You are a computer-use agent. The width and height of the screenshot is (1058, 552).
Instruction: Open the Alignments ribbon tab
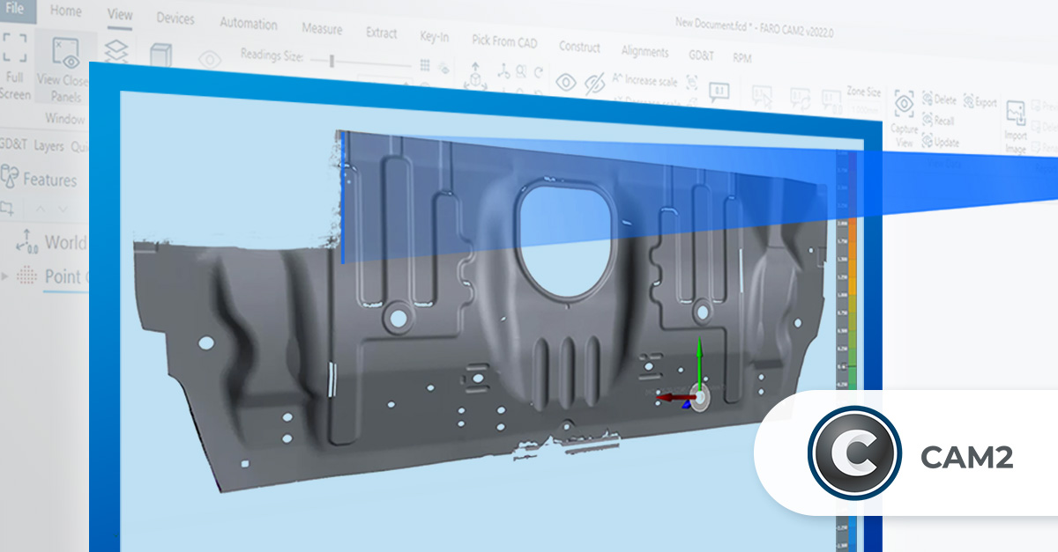pyautogui.click(x=644, y=51)
